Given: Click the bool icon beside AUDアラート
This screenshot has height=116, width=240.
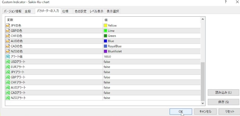Looking at the screenshot, I should click(x=8, y=88).
